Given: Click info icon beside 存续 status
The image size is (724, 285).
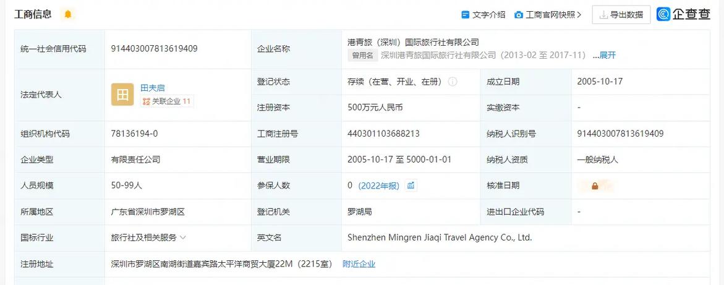Looking at the screenshot, I should [x=453, y=82].
